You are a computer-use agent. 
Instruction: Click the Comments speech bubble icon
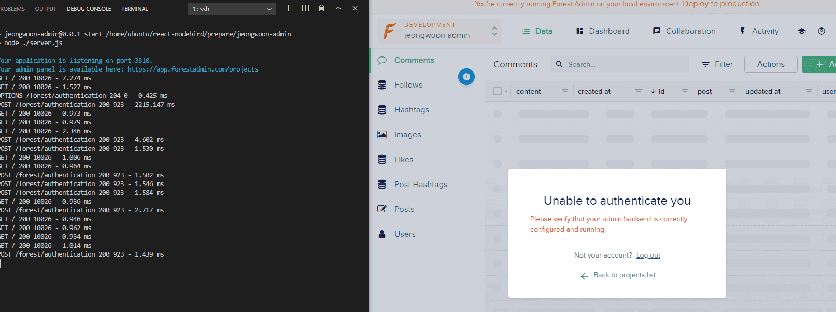point(382,60)
